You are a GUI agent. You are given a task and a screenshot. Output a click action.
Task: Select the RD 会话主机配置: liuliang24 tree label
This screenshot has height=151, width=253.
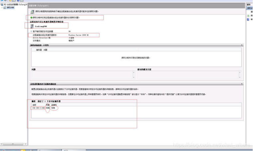click(x=16, y=5)
